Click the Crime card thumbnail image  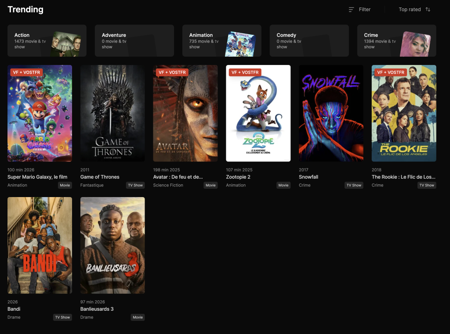(415, 44)
